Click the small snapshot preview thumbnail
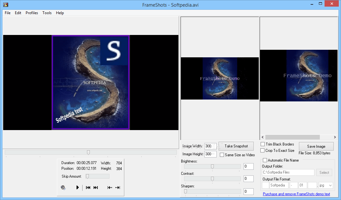341x200 pixels. (x=220, y=78)
